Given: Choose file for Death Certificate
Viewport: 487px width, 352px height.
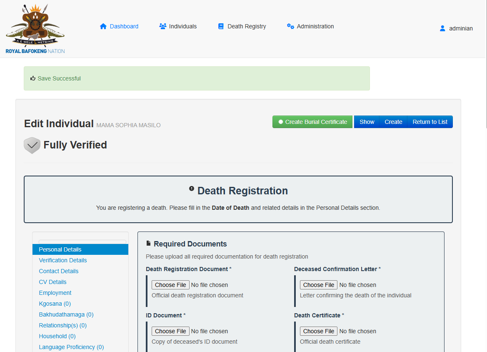Looking at the screenshot, I should 319,331.
